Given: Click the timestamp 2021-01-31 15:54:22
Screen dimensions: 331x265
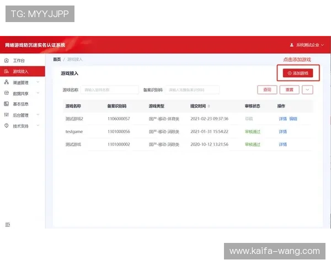Looking at the screenshot, I should (209, 131).
